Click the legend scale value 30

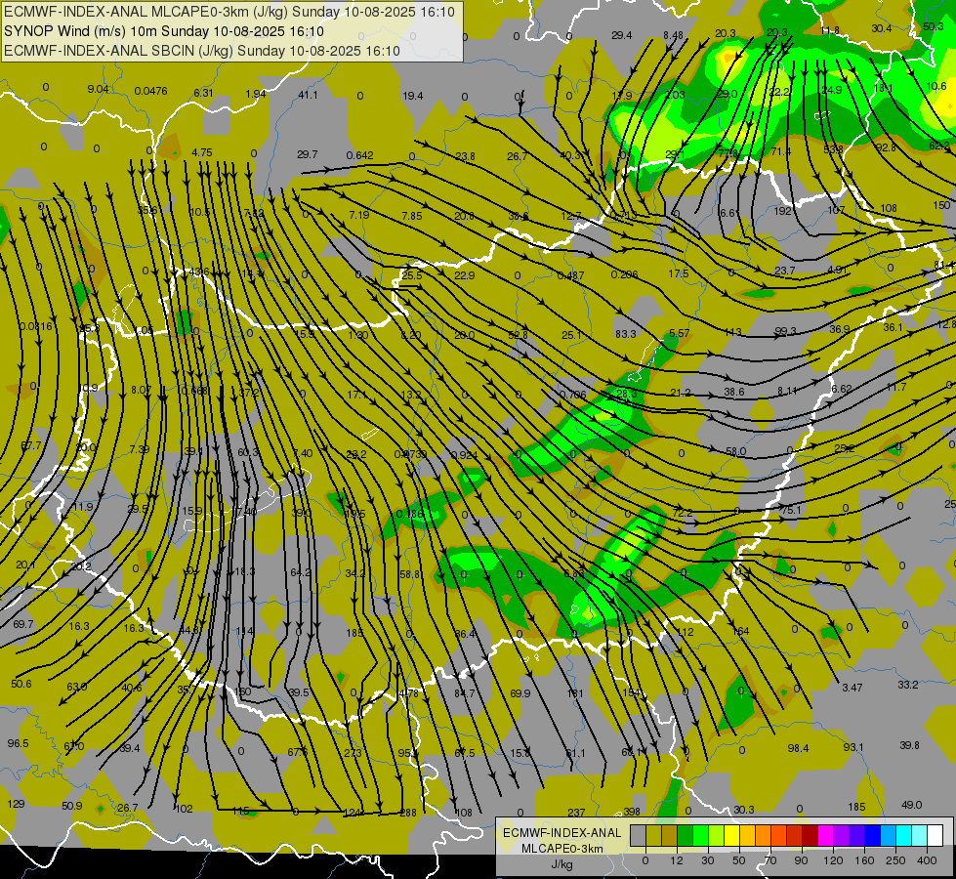pos(708,860)
